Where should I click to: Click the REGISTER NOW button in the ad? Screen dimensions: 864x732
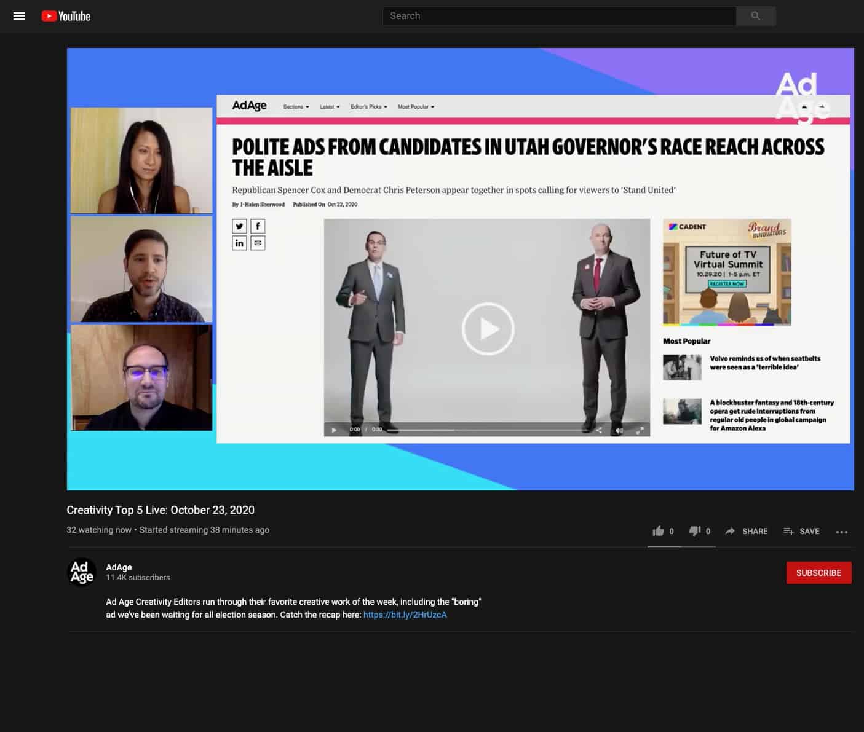727,284
